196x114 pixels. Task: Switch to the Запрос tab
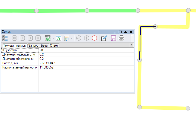coord(34,45)
